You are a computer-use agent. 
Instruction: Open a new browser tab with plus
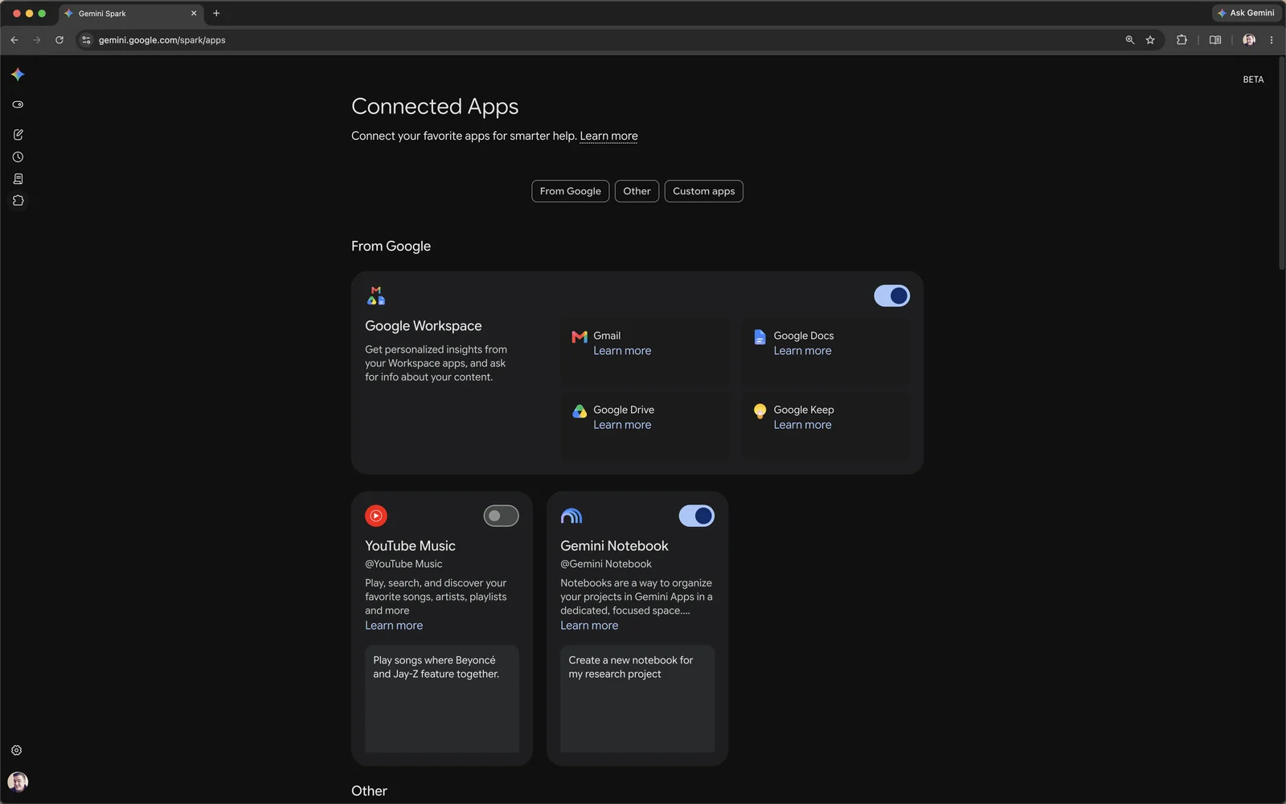click(216, 14)
